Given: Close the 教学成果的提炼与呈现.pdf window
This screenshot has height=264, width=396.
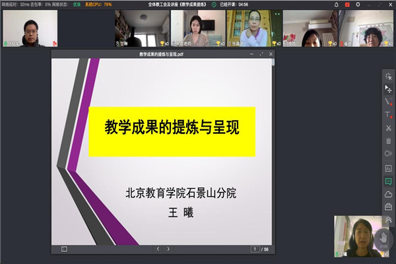Looking at the screenshot, I should point(271,54).
